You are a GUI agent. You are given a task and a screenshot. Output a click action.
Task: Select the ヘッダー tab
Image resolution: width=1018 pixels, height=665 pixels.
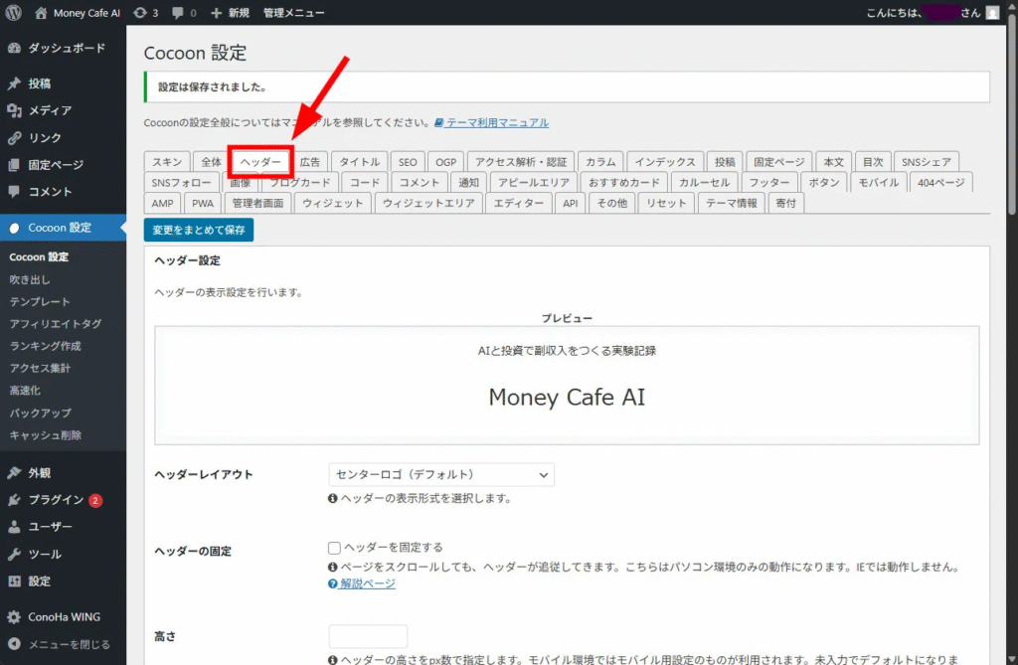click(260, 162)
